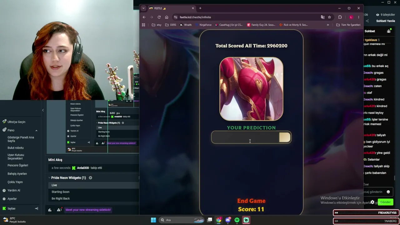The height and width of the screenshot is (225, 400).
Task: Open the chat users list icon
Action: point(389,31)
